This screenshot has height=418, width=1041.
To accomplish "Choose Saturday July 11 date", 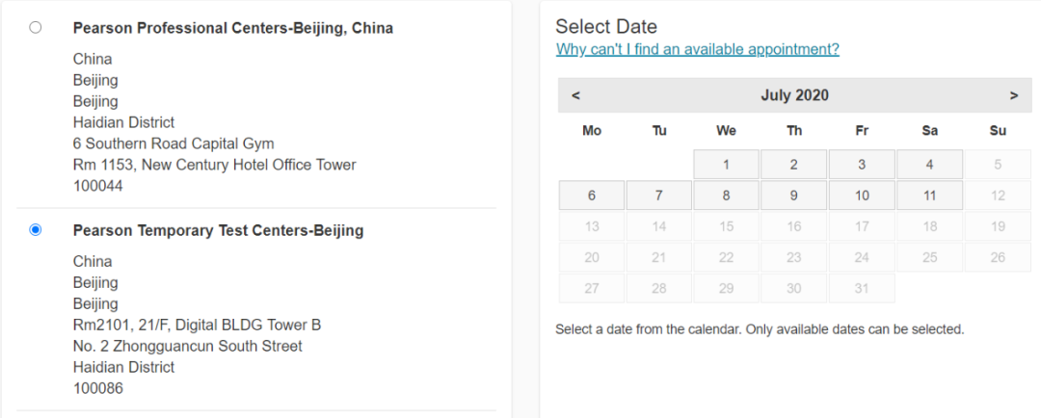I will pyautogui.click(x=929, y=196).
